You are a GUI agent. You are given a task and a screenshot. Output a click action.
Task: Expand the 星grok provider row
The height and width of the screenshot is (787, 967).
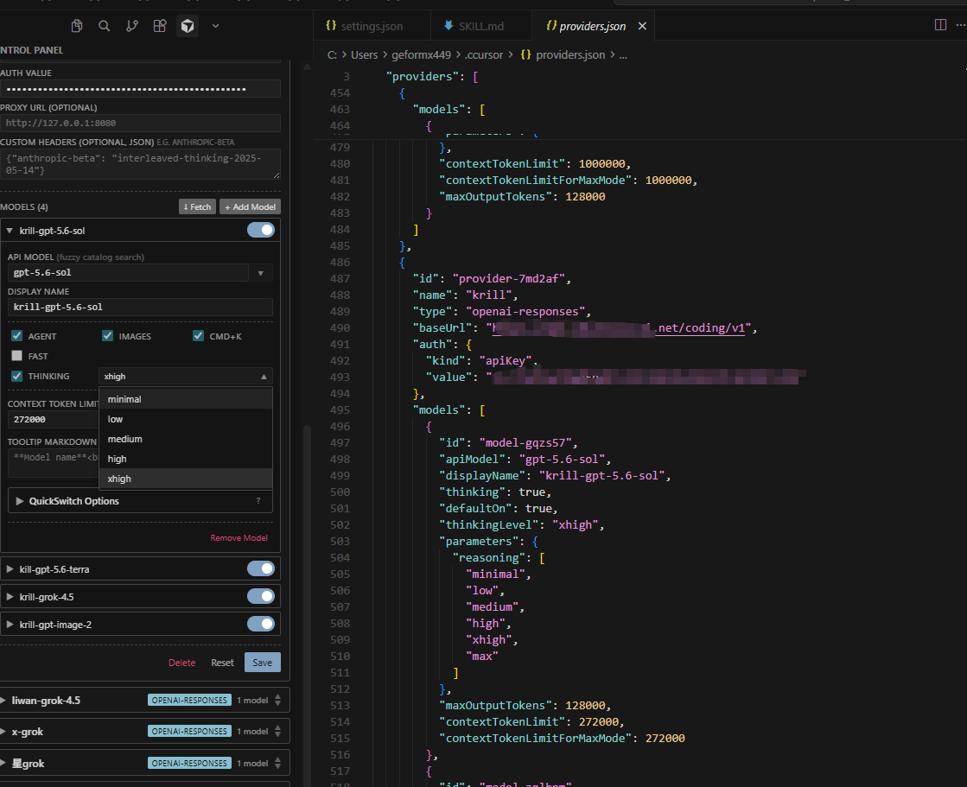point(3,764)
